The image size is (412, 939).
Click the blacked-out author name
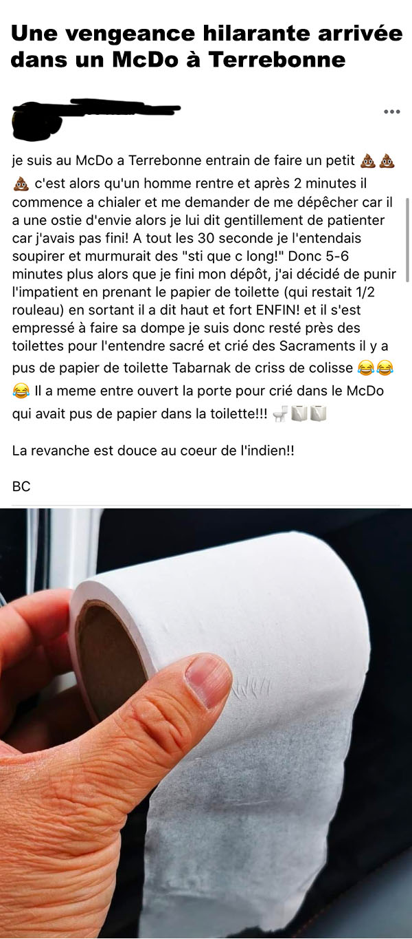coord(95,117)
